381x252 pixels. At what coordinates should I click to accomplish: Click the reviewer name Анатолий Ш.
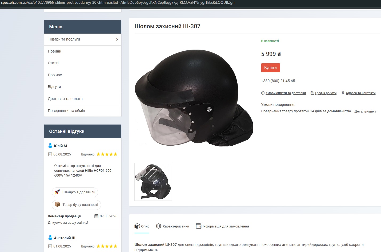[x=65, y=238]
